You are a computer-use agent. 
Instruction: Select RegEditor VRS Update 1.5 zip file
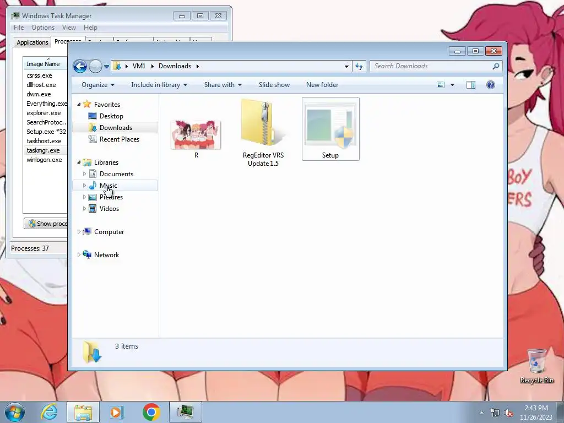263,133
